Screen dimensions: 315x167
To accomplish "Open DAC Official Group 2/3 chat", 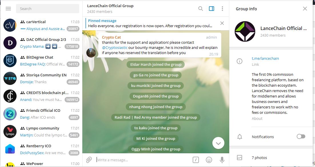I will click(x=41, y=43).
